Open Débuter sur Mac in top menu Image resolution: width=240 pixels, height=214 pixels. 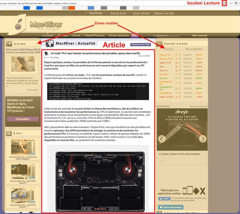pos(164,13)
